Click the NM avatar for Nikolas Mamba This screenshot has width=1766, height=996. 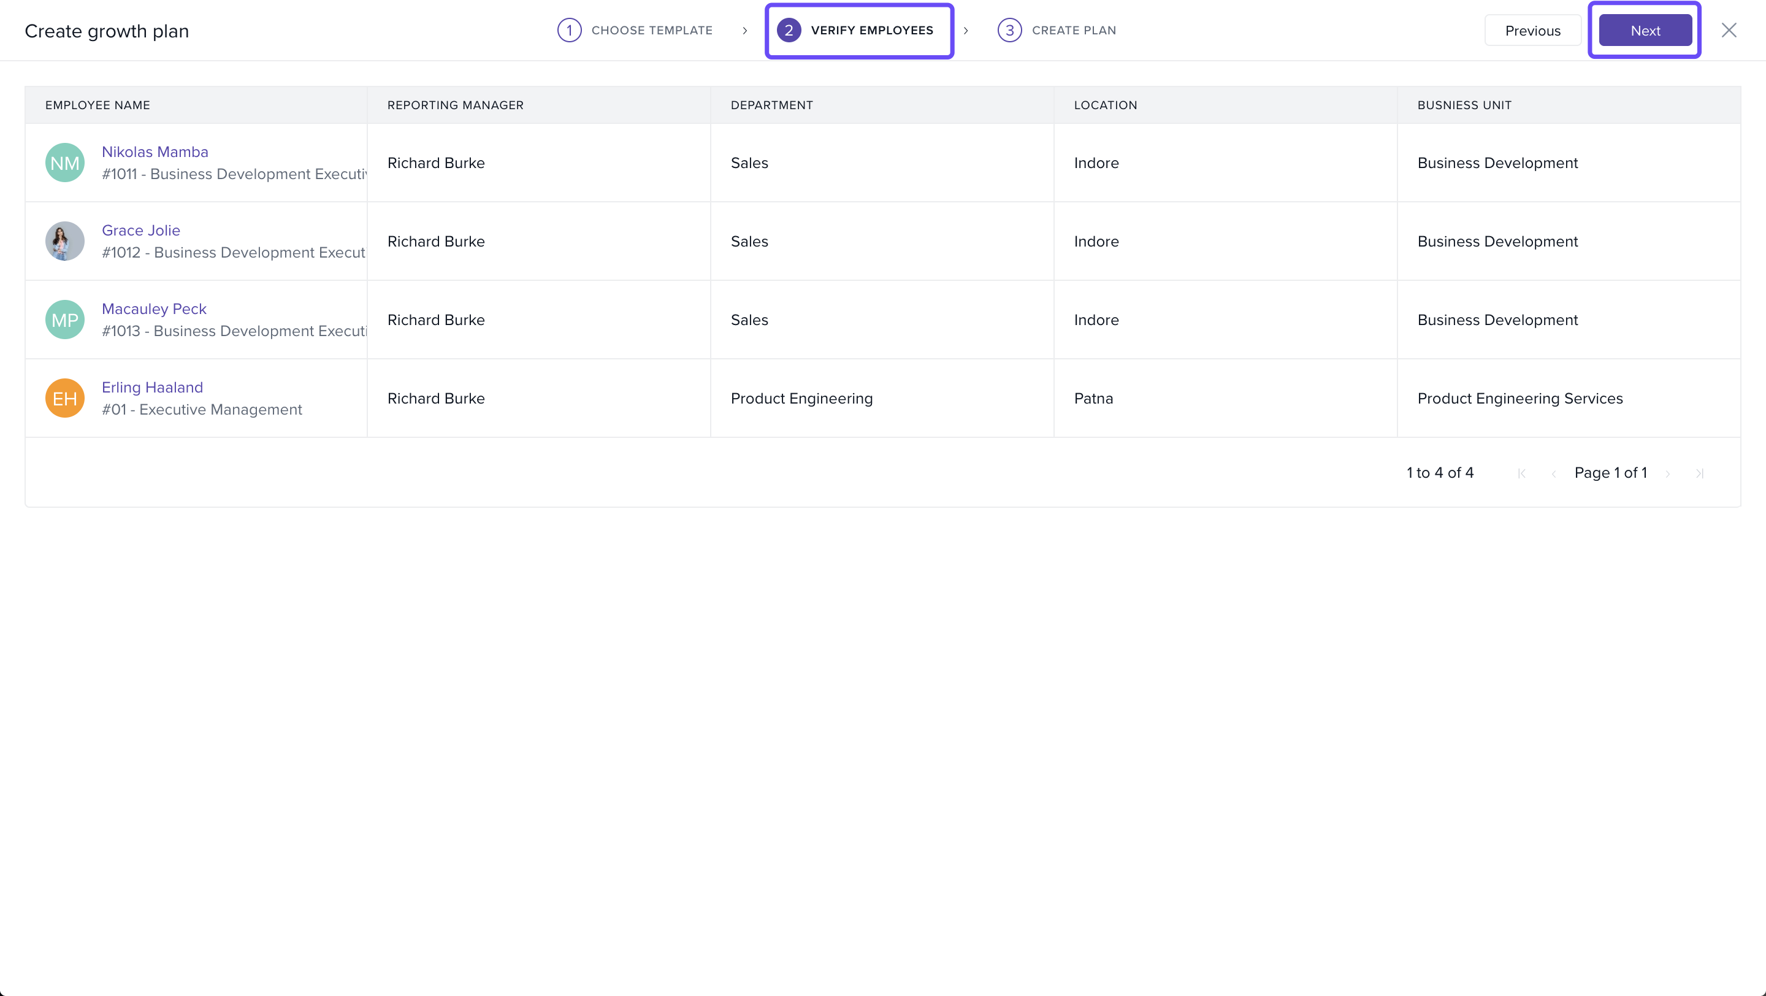(64, 163)
